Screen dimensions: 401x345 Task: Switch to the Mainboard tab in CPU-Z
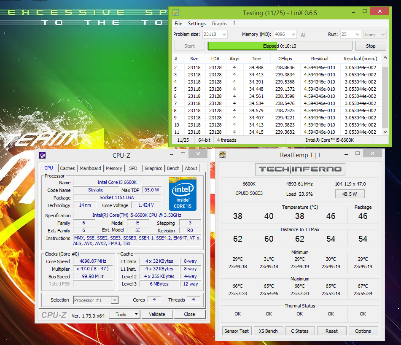90,168
